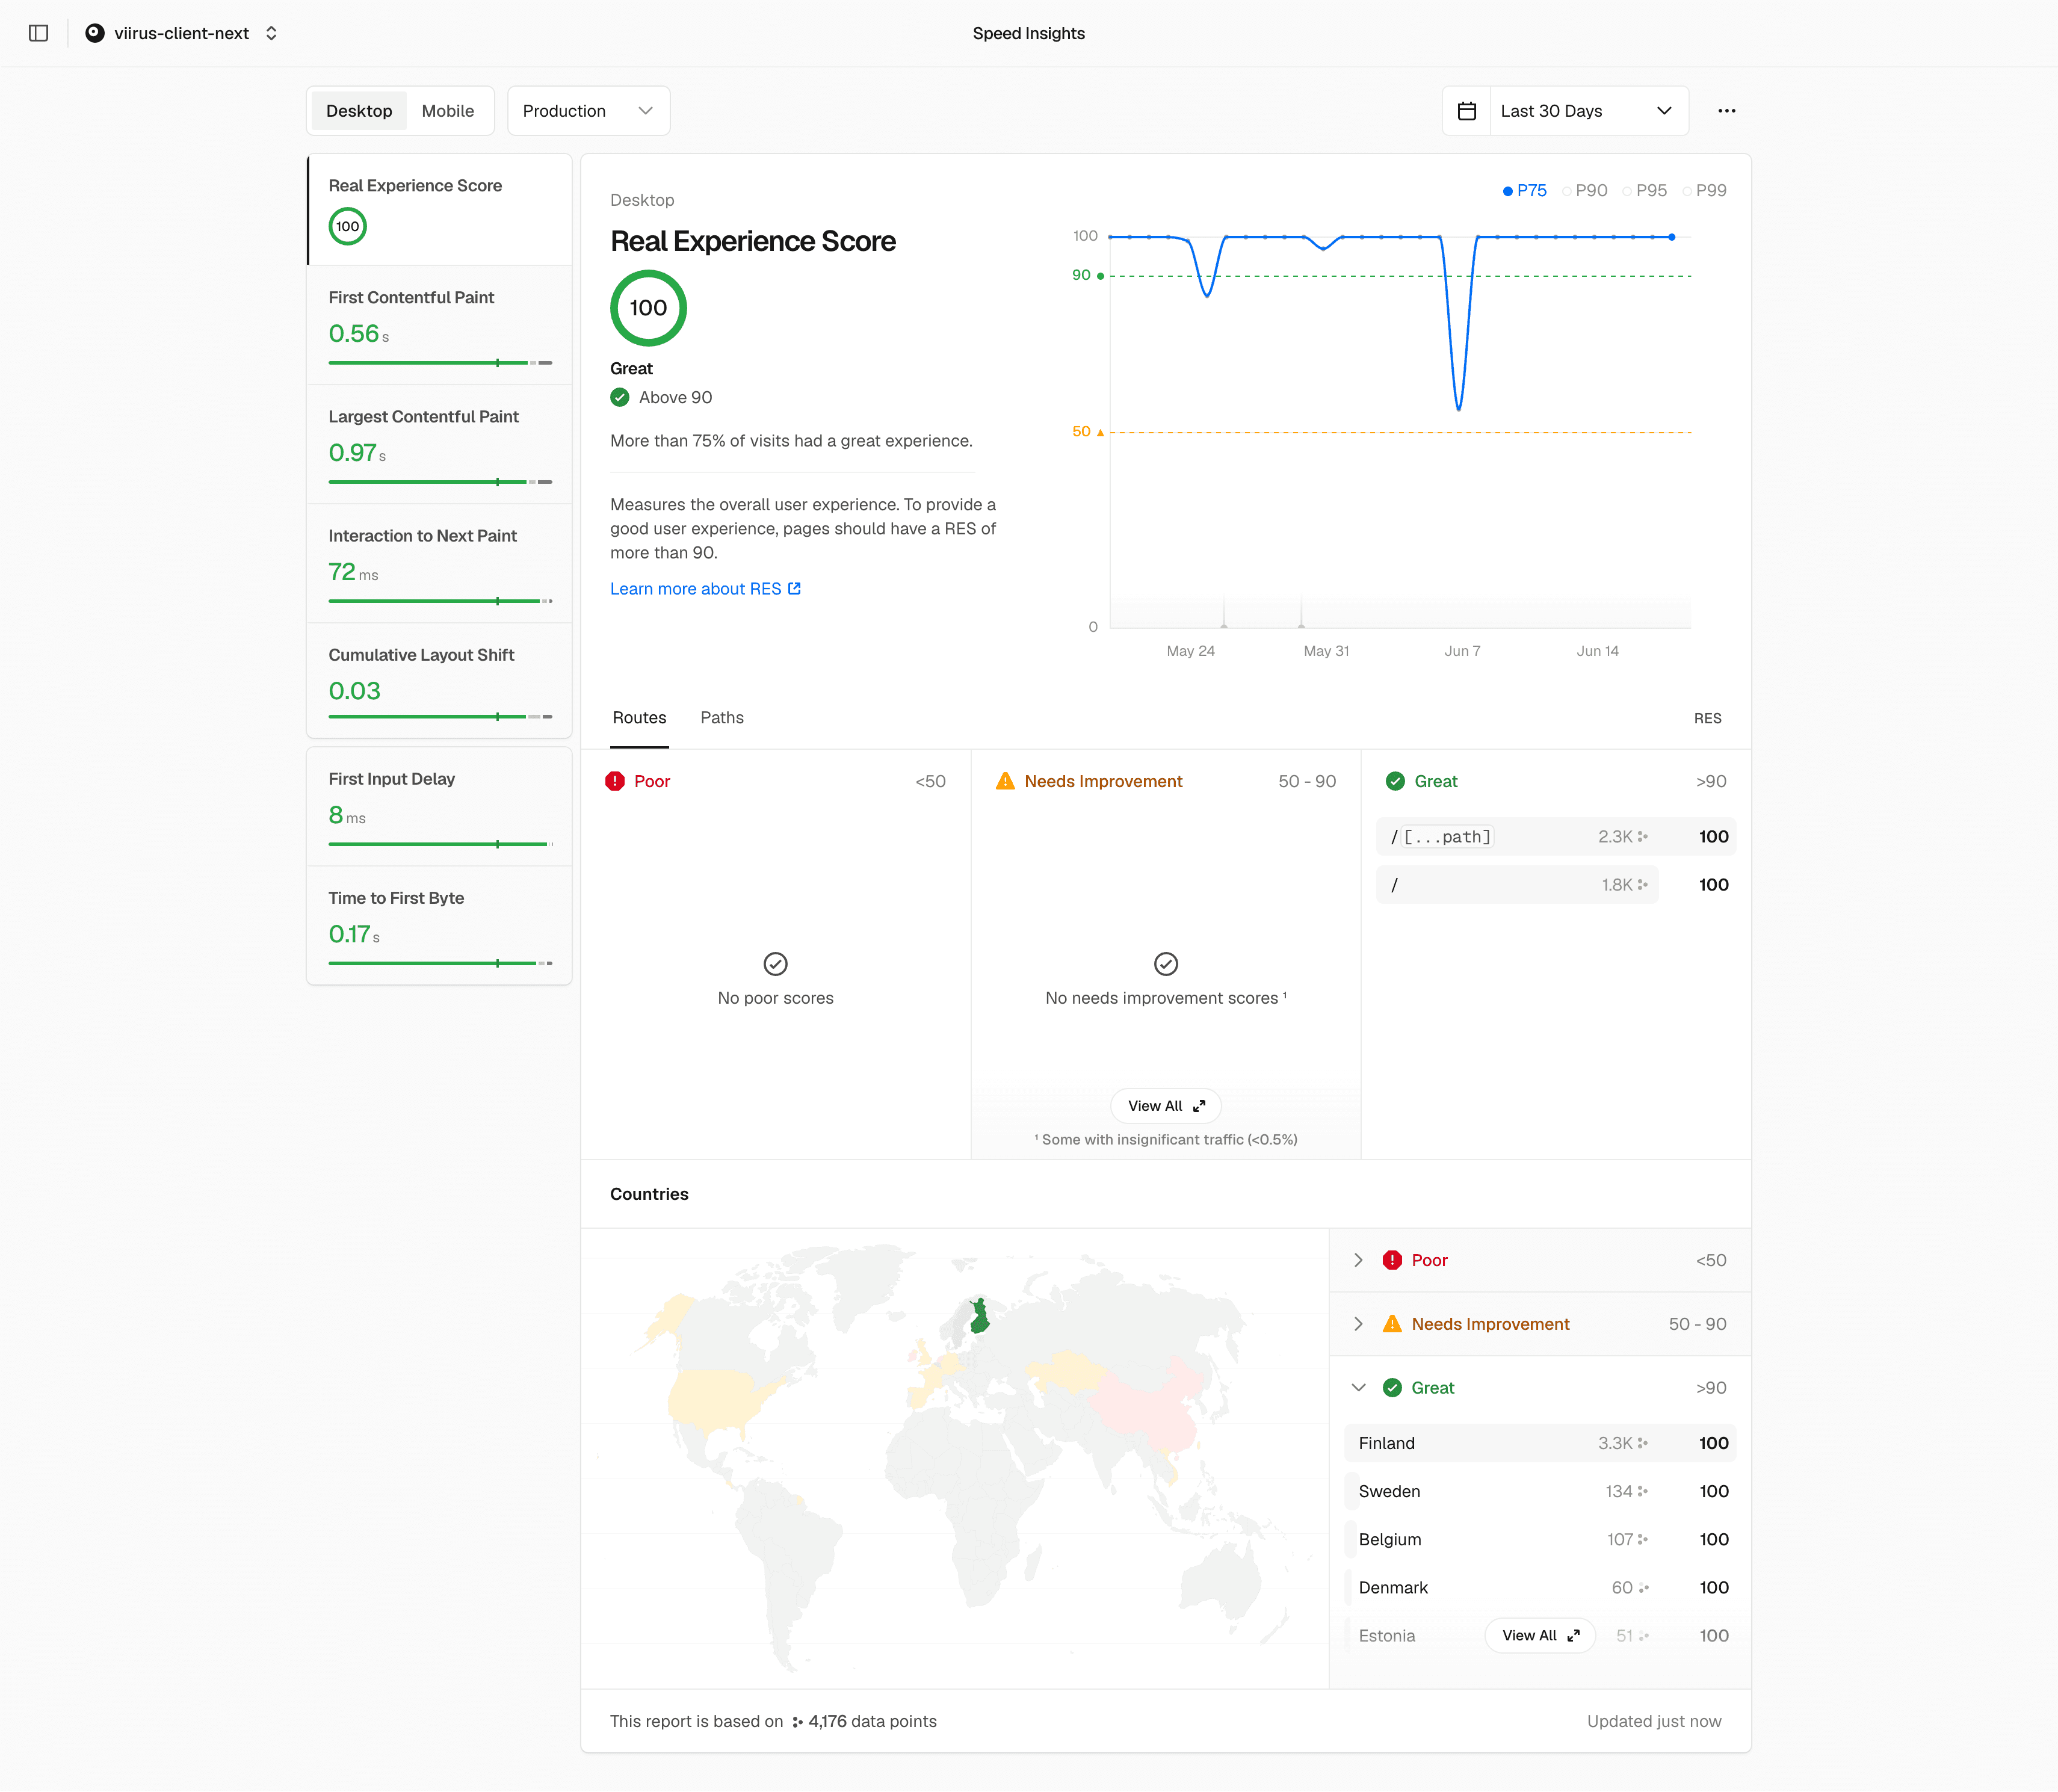This screenshot has height=1792, width=2058.
Task: Select Sweden in the countries list
Action: tap(1540, 1491)
